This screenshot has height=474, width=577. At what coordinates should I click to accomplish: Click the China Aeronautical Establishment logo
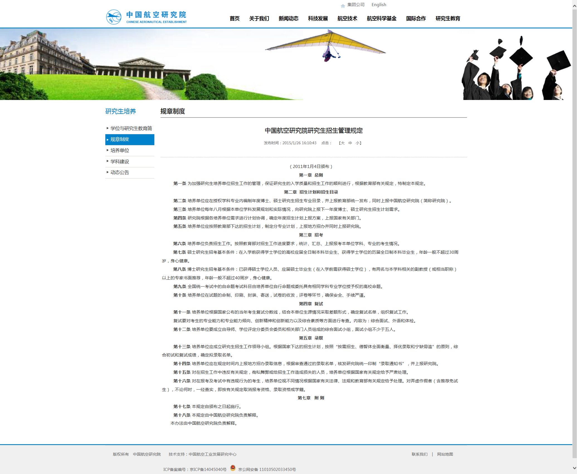pos(146,17)
